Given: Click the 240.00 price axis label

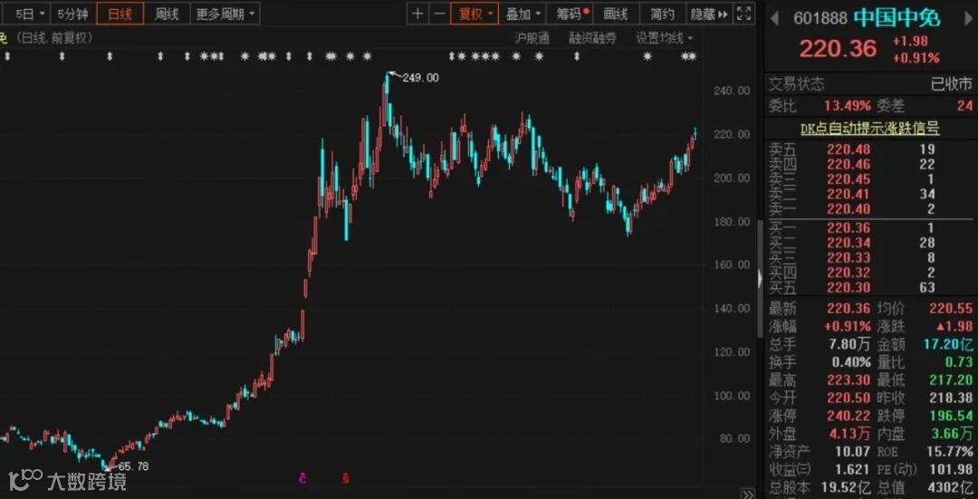Looking at the screenshot, I should [x=732, y=91].
